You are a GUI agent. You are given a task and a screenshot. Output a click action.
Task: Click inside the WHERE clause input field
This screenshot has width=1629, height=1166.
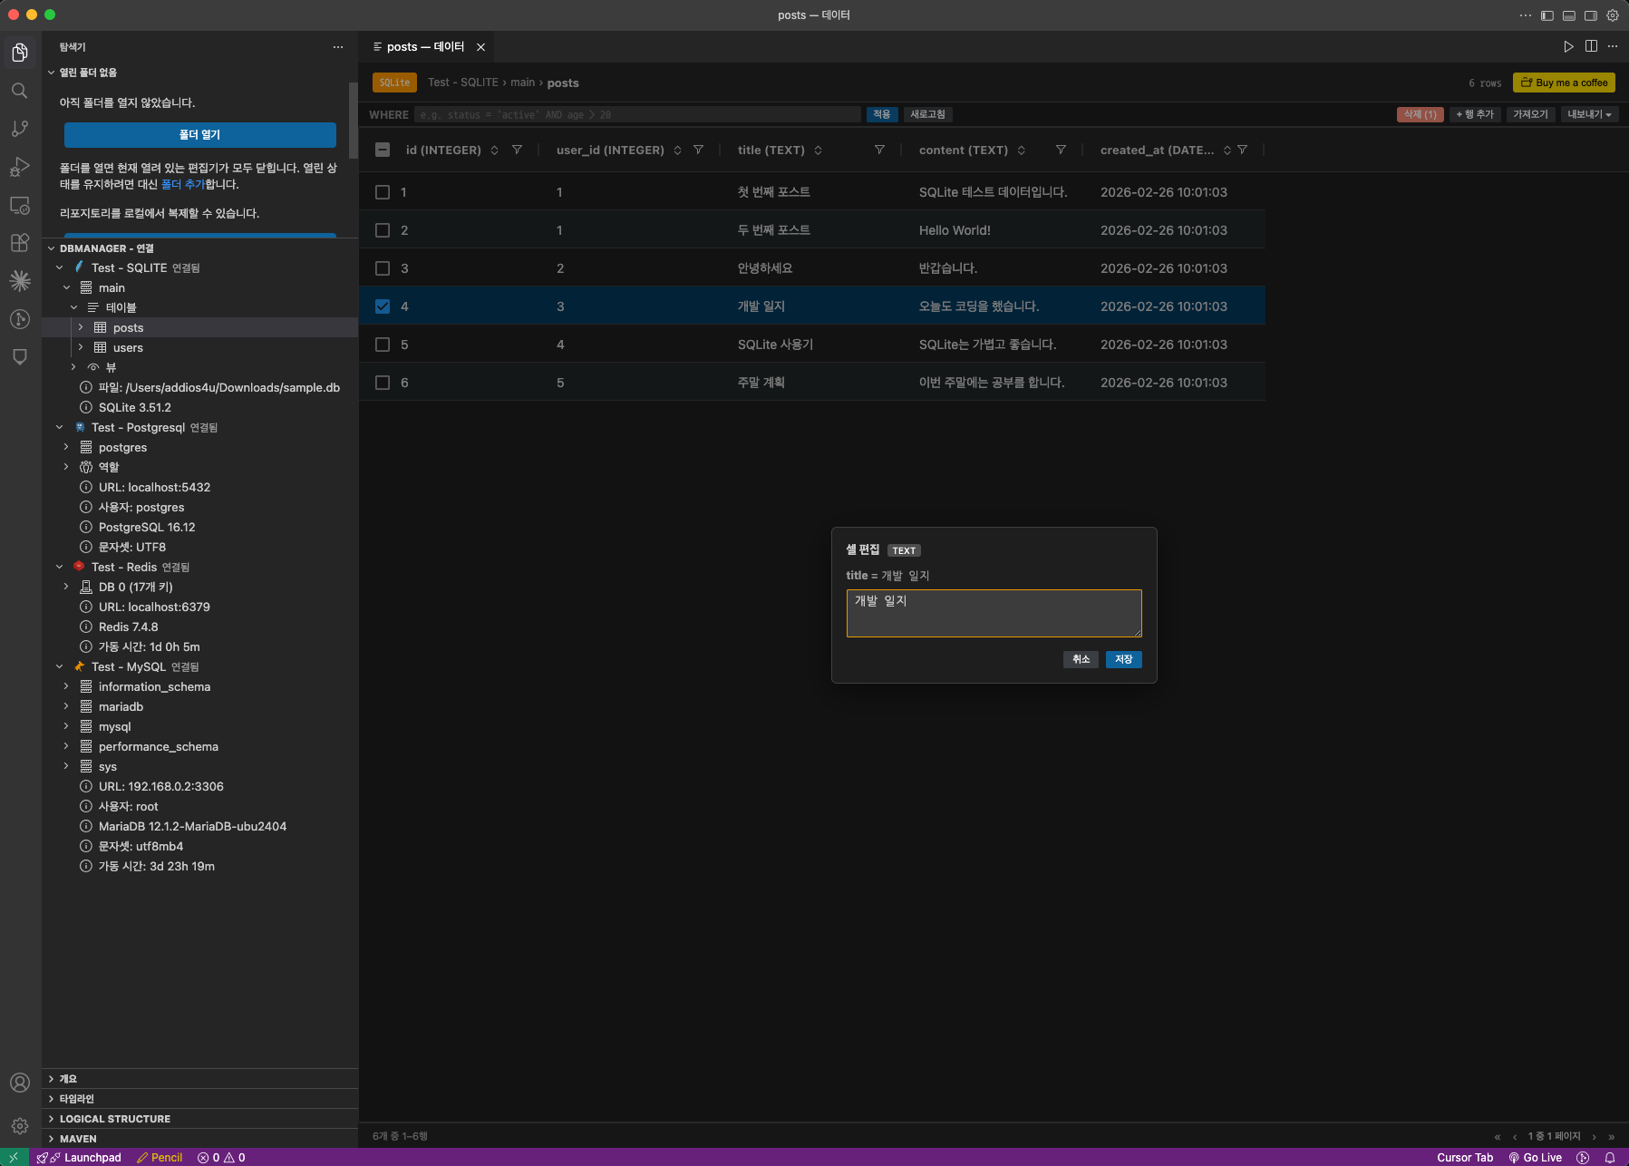pyautogui.click(x=635, y=114)
